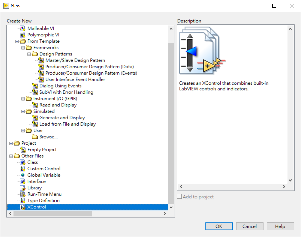The width and height of the screenshot is (301, 237).
Task: Select the Master/Slave Design Pattern template icon
Action: coord(41,60)
